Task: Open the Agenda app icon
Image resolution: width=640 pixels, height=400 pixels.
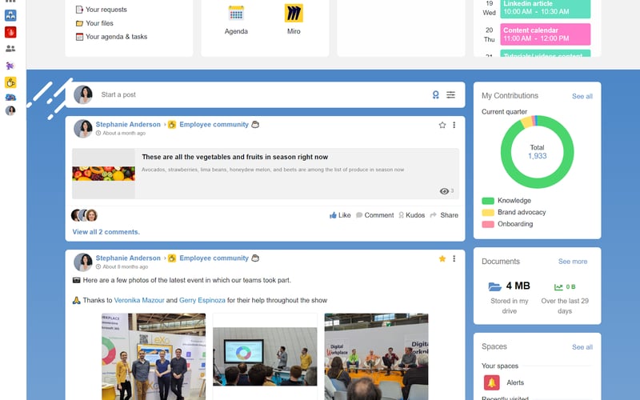Action: (236, 13)
